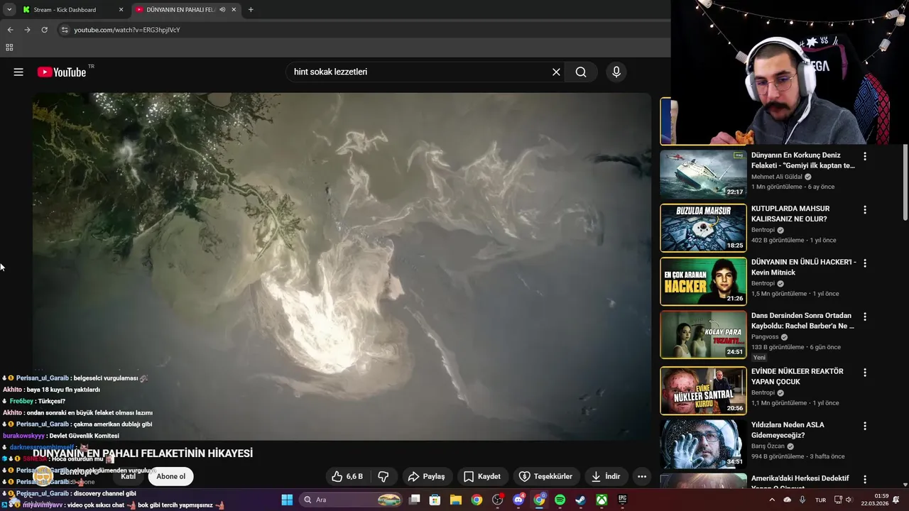Image resolution: width=909 pixels, height=511 pixels.
Task: Open options for Kevin Mitnick hacker video
Action: 865,263
